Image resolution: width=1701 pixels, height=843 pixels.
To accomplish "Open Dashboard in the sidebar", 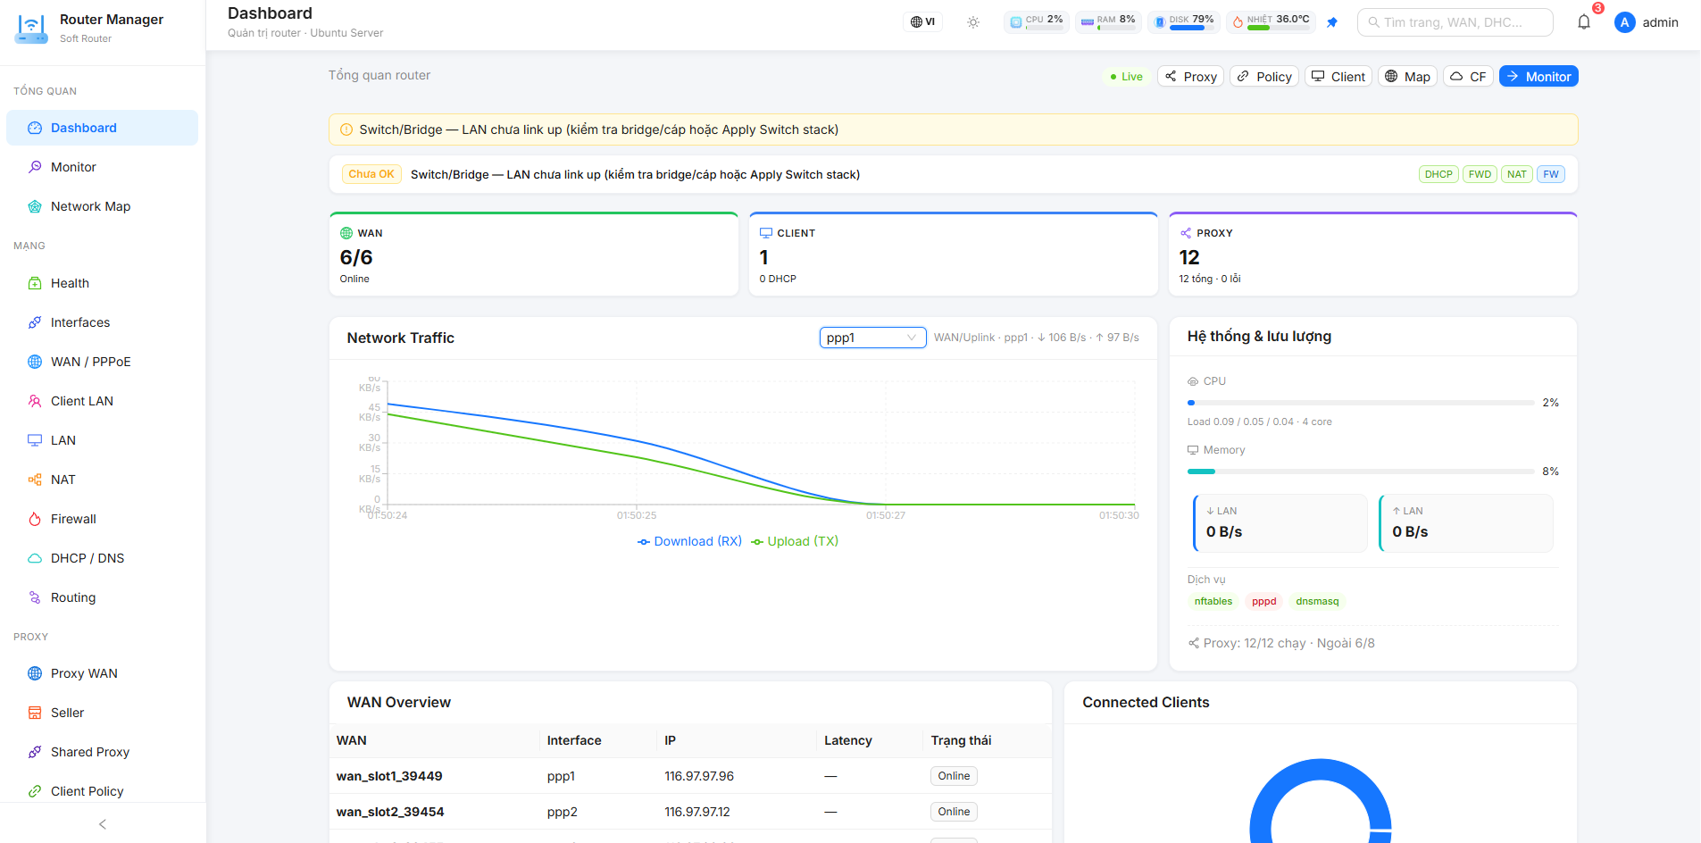I will [x=102, y=128].
